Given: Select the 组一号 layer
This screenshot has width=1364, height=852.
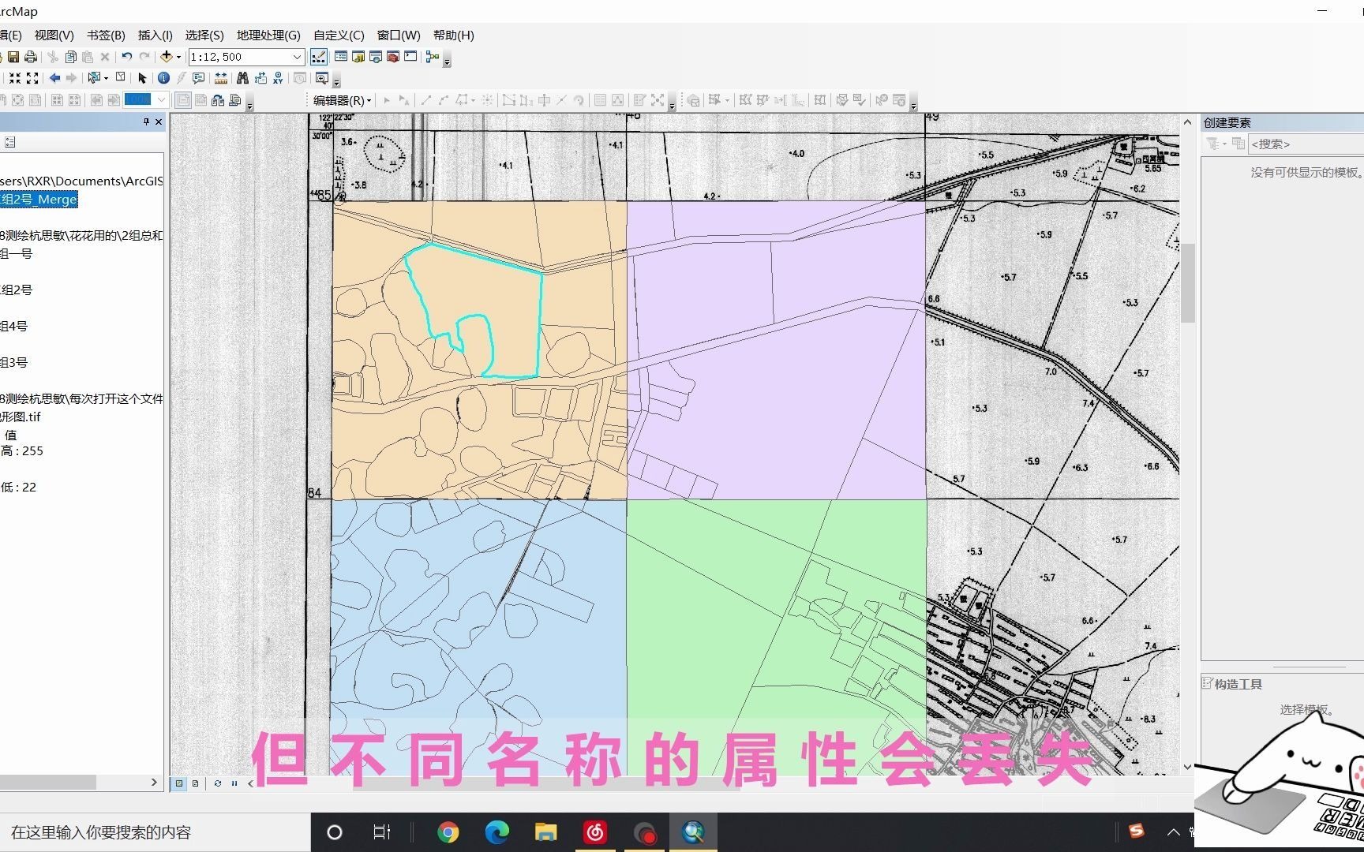Looking at the screenshot, I should [16, 253].
